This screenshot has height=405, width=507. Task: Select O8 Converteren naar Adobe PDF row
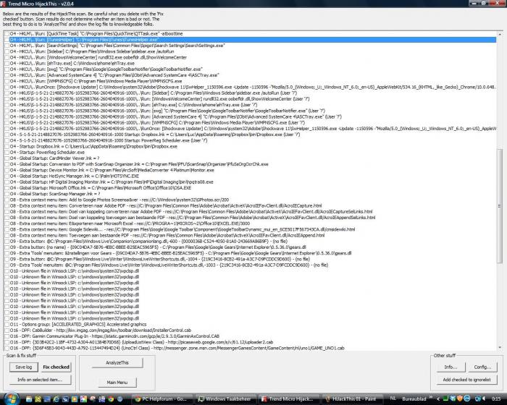click(166, 205)
